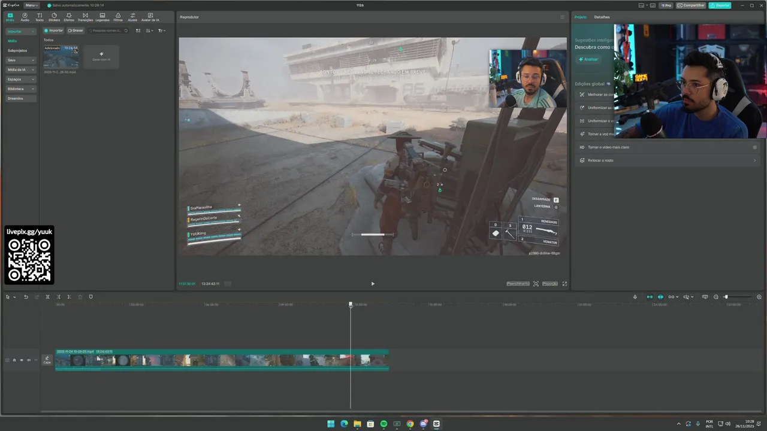Add a marker with shield icon

tap(91, 297)
